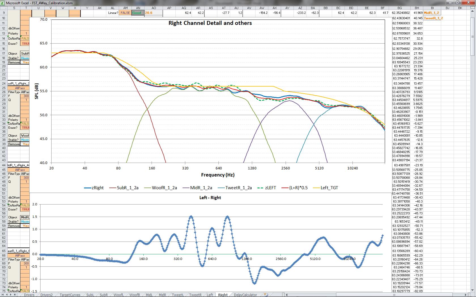Viewport: 476px width, 297px height.
Task: Click the insert new worksheet tab icon
Action: point(266,295)
